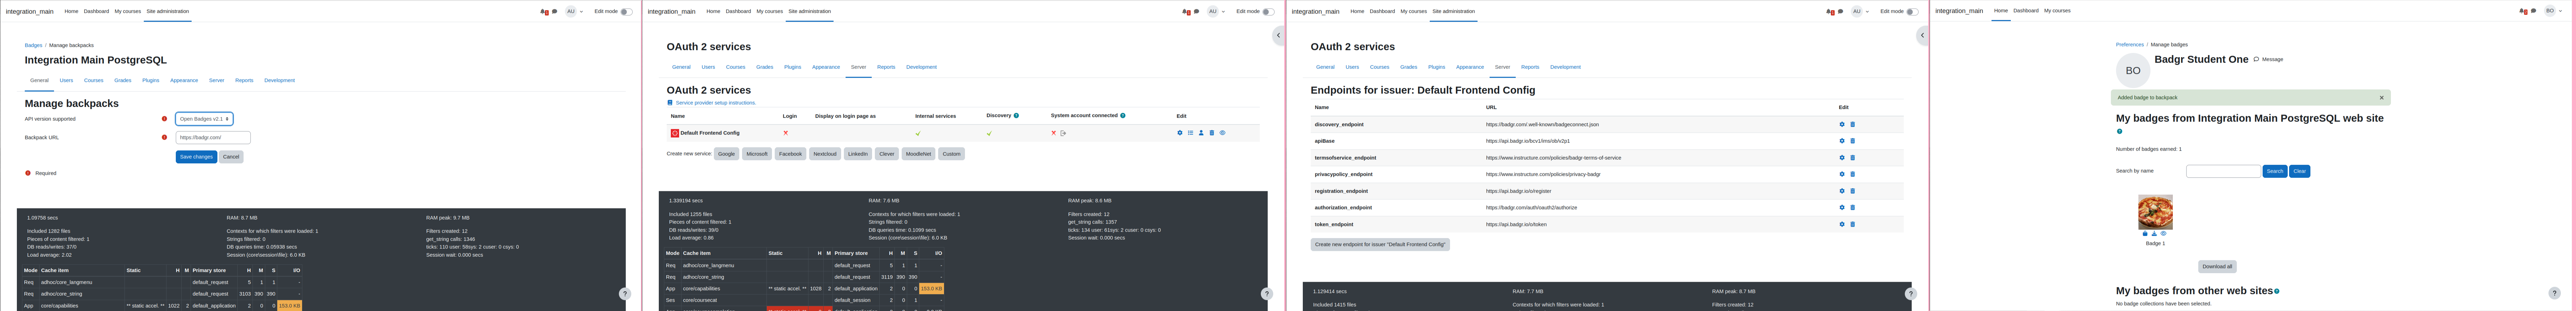Image resolution: width=2576 pixels, height=311 pixels.
Task: Switch to Users tab in Manage backpacks window
Action: pyautogui.click(x=66, y=80)
